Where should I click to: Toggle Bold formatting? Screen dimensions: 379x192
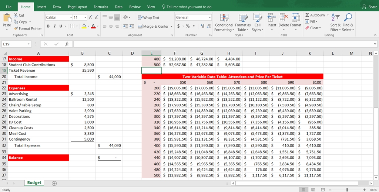pyautogui.click(x=48, y=26)
